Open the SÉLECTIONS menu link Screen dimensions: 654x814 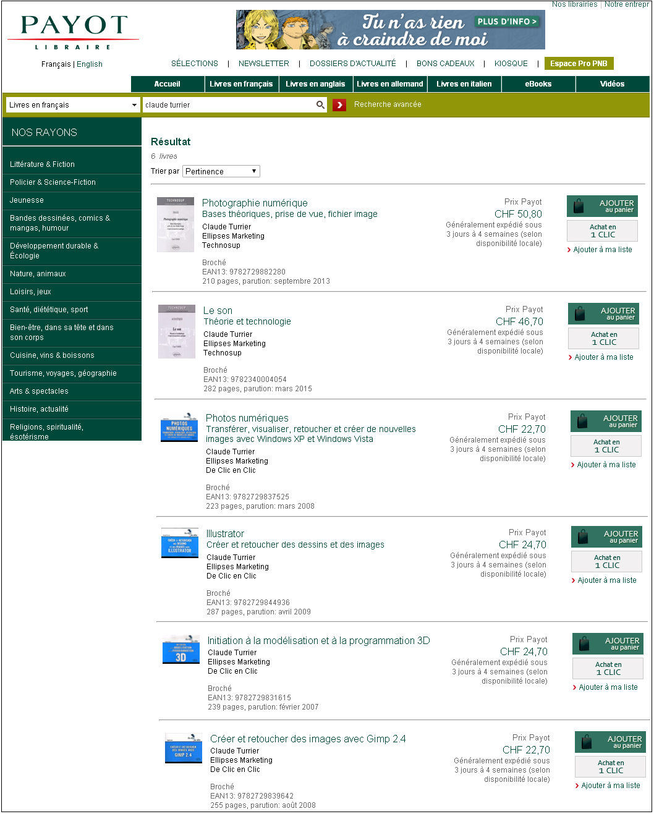195,64
